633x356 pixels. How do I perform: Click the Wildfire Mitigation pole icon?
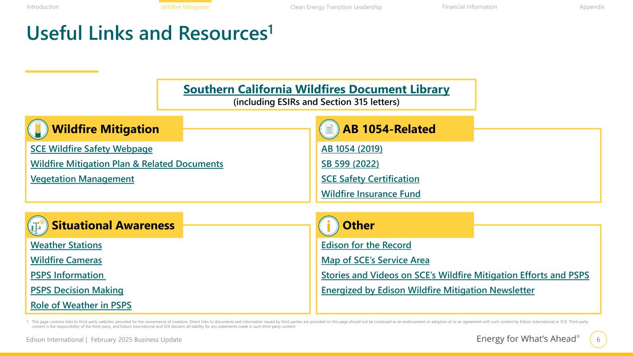coord(38,129)
